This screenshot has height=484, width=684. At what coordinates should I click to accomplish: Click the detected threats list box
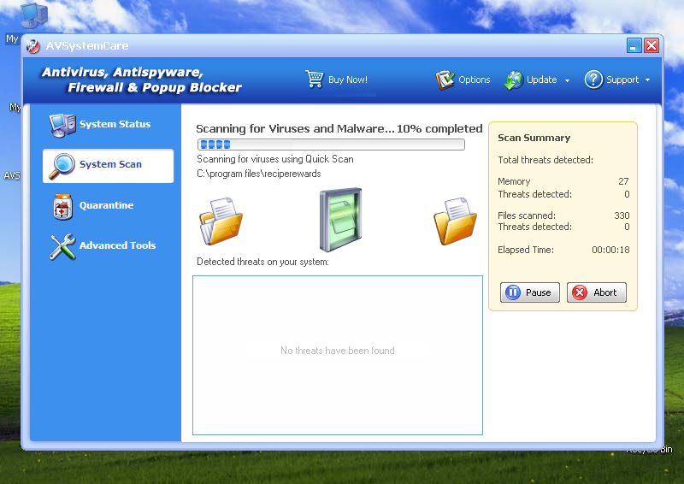click(x=338, y=355)
